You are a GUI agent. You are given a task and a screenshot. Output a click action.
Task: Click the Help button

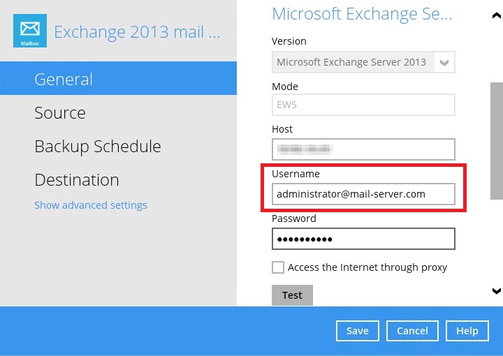467,331
